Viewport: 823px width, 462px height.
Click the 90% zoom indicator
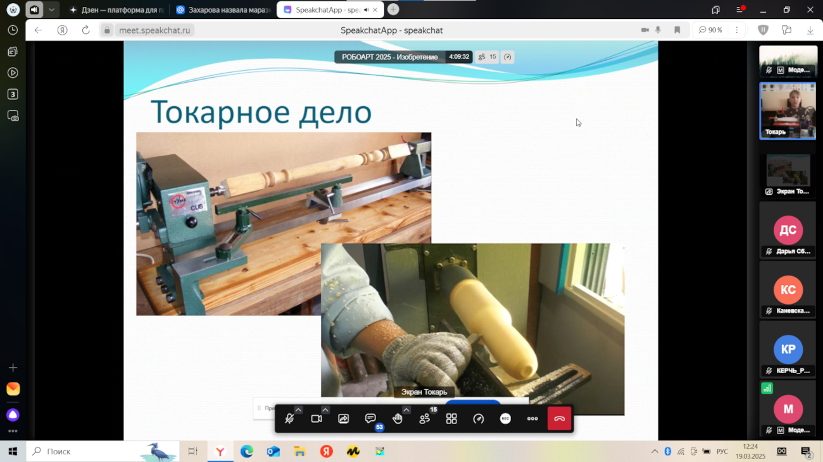pos(710,30)
